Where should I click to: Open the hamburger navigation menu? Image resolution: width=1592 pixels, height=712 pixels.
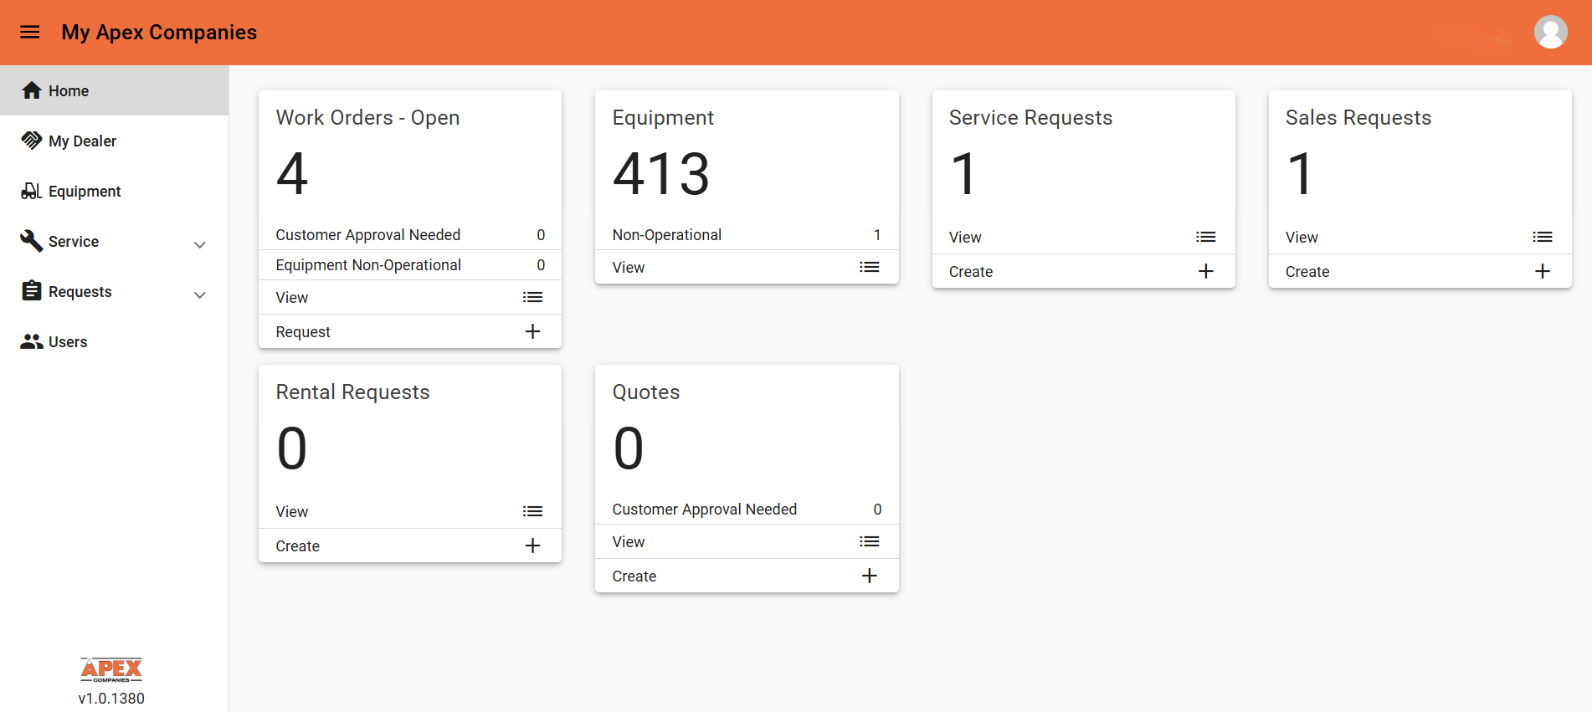[30, 32]
